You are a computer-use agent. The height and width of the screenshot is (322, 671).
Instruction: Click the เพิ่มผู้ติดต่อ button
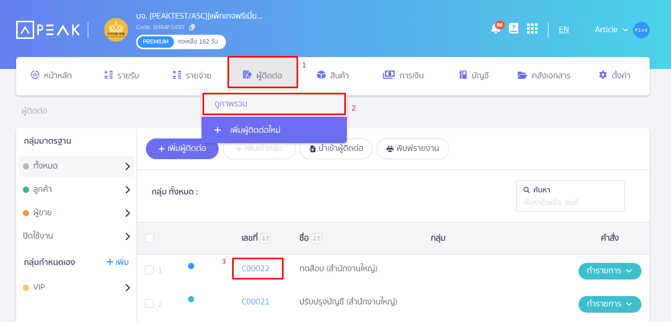coord(182,149)
